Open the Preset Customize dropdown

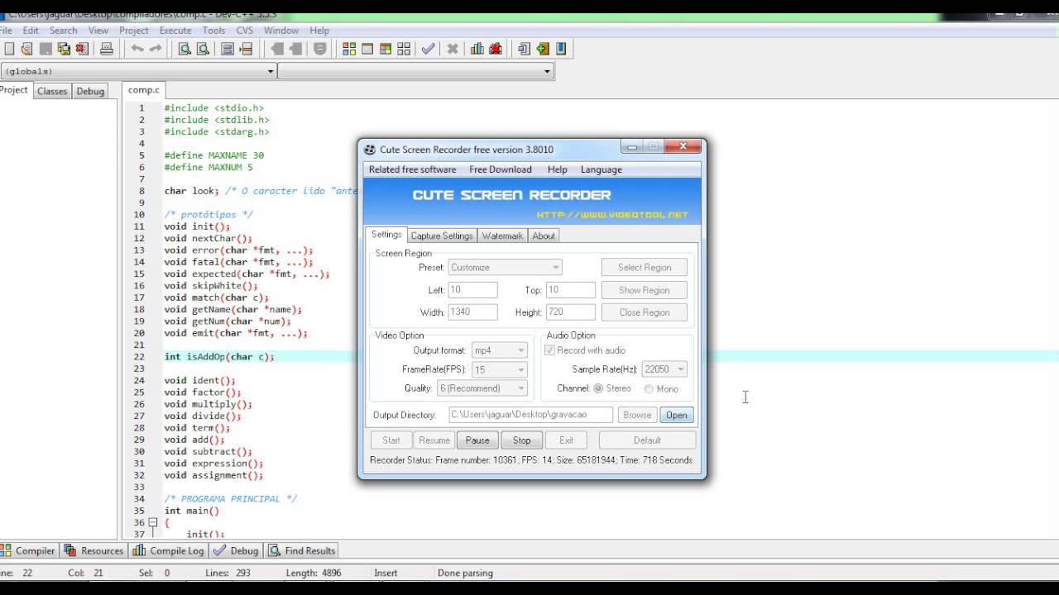coord(506,268)
